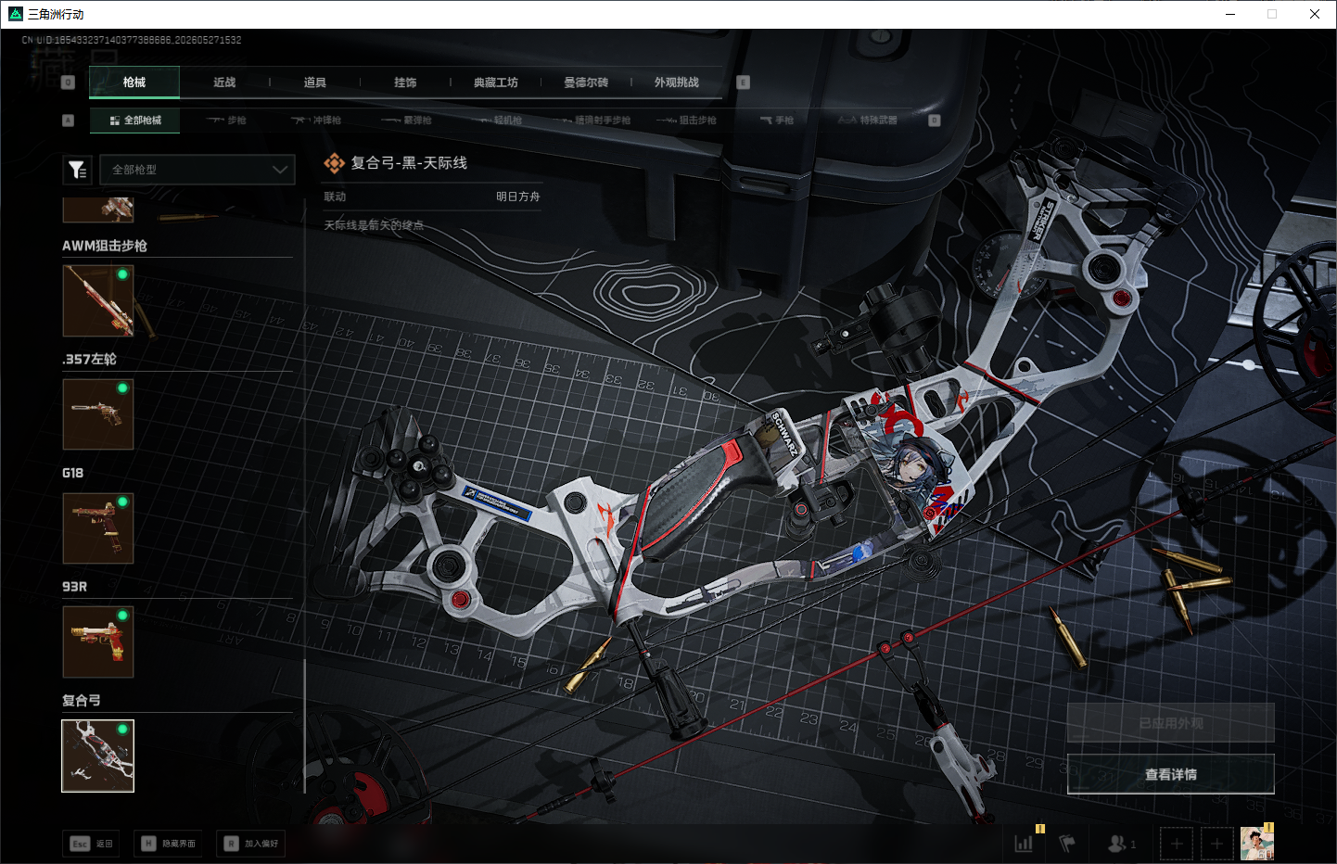Open the stats bar chart icon
Screen dimensions: 1337x864
tap(1024, 844)
